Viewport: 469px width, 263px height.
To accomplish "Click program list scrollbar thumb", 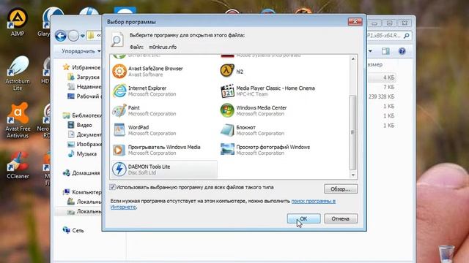I will [353, 132].
